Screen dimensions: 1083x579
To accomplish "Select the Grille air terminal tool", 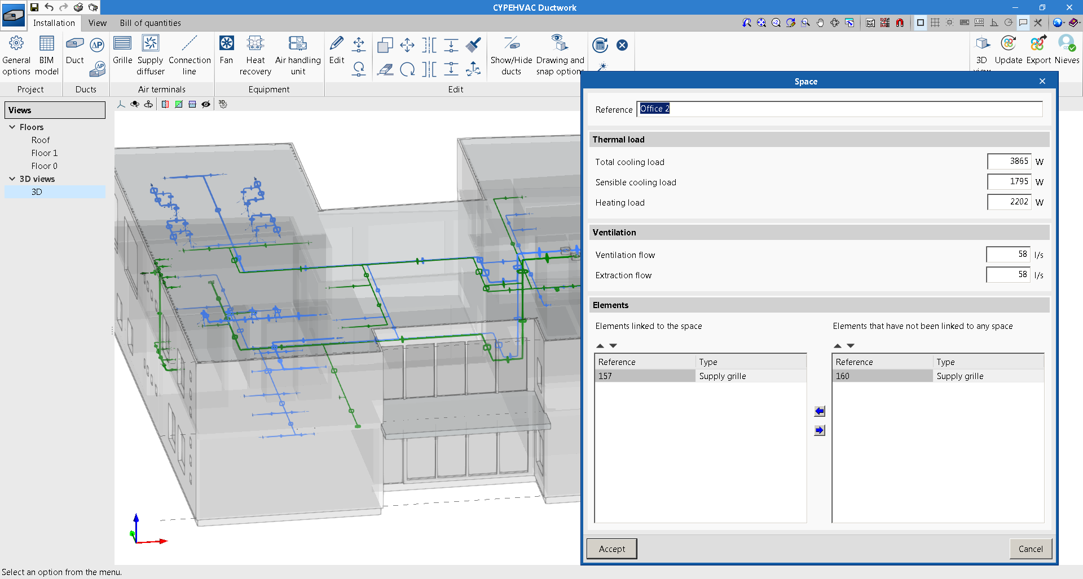I will point(122,50).
